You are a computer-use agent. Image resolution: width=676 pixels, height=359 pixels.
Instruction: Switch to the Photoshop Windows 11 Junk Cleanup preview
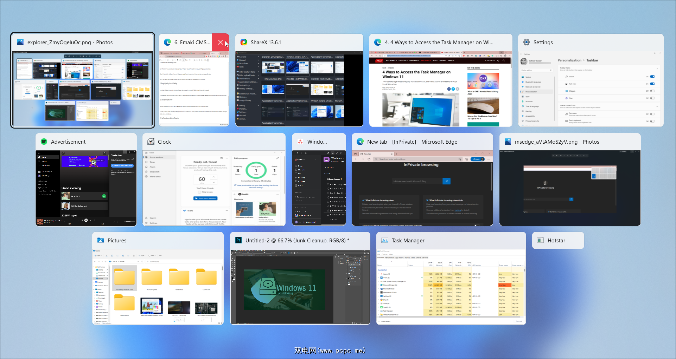pos(300,287)
